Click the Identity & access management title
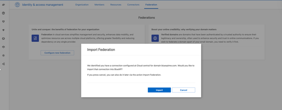Viewport: 282px width, 110px height. coord(43,5)
